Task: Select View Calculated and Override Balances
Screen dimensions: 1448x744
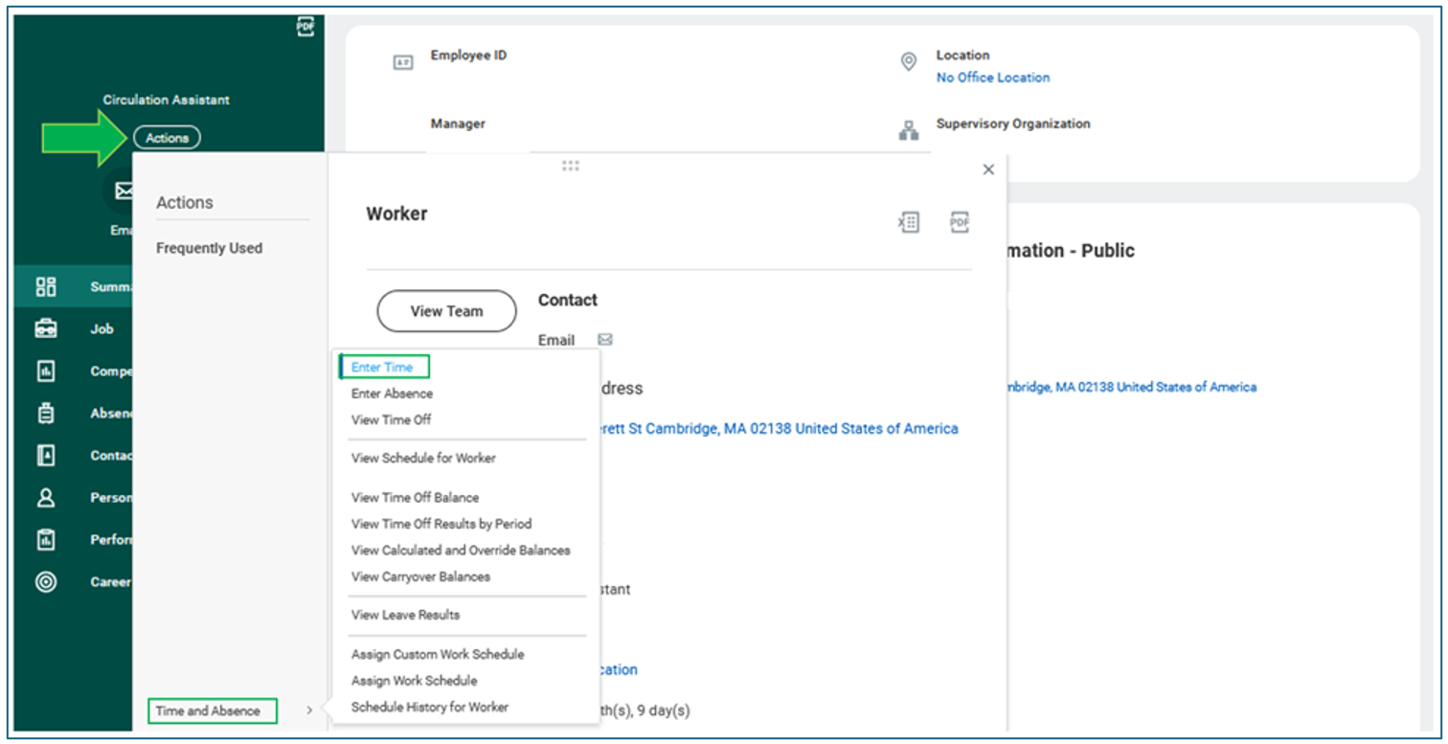Action: (x=461, y=551)
